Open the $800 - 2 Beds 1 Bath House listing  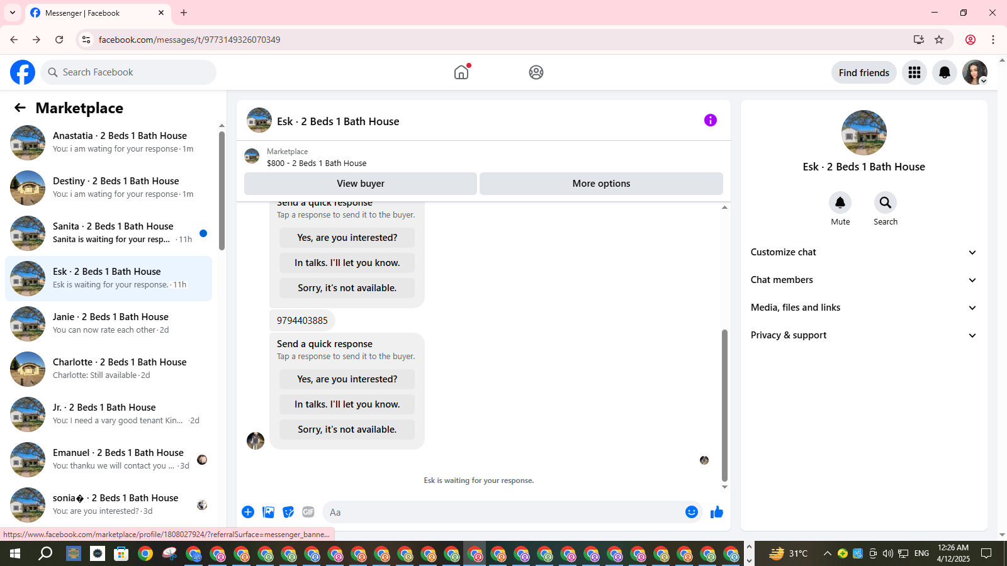pyautogui.click(x=317, y=163)
